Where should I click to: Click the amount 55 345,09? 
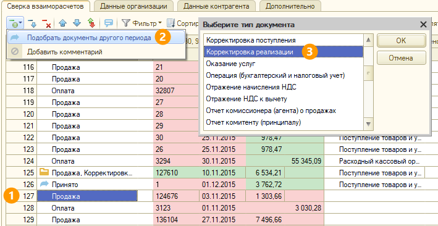(306, 161)
